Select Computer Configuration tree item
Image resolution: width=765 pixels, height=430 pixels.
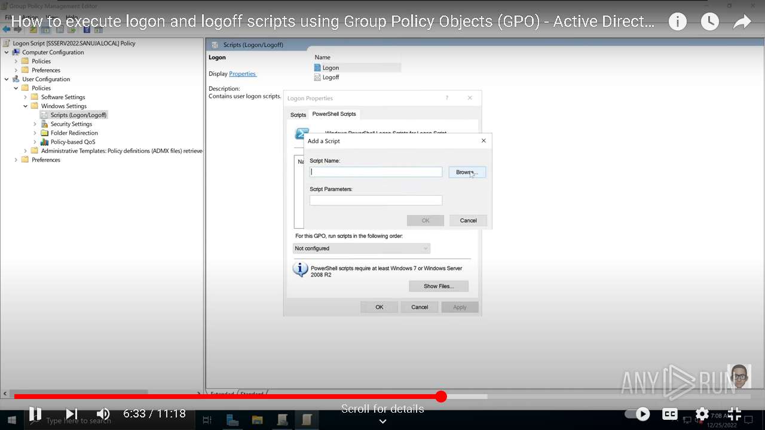(53, 52)
